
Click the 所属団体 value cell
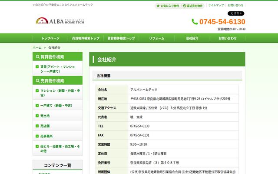[183, 171]
